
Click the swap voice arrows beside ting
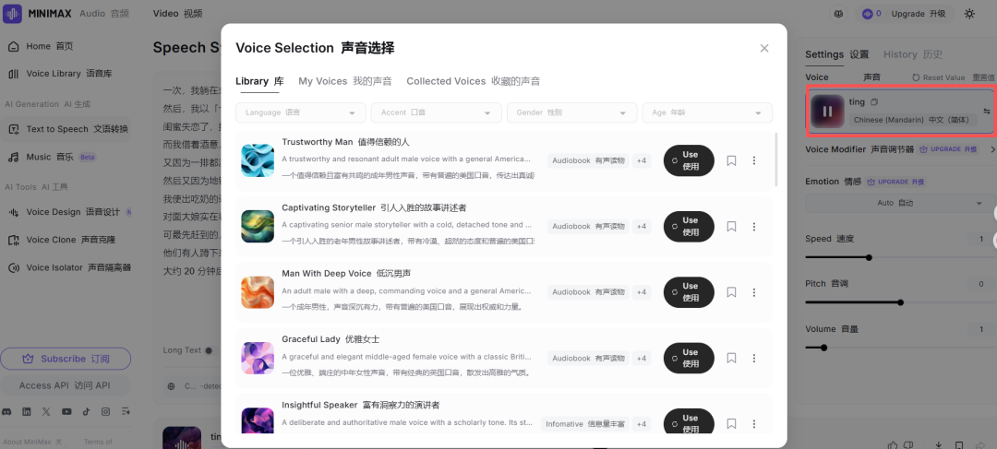pyautogui.click(x=987, y=112)
